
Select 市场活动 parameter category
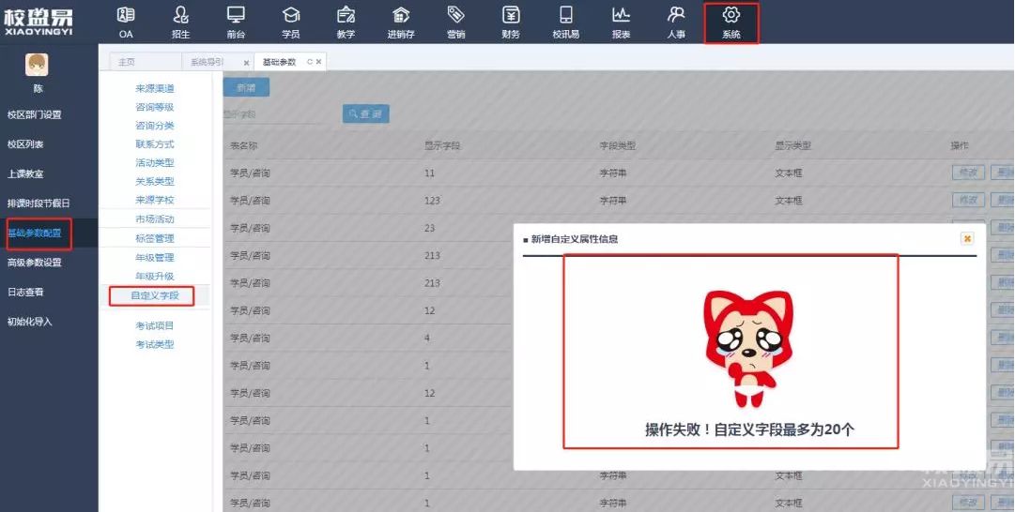click(155, 219)
